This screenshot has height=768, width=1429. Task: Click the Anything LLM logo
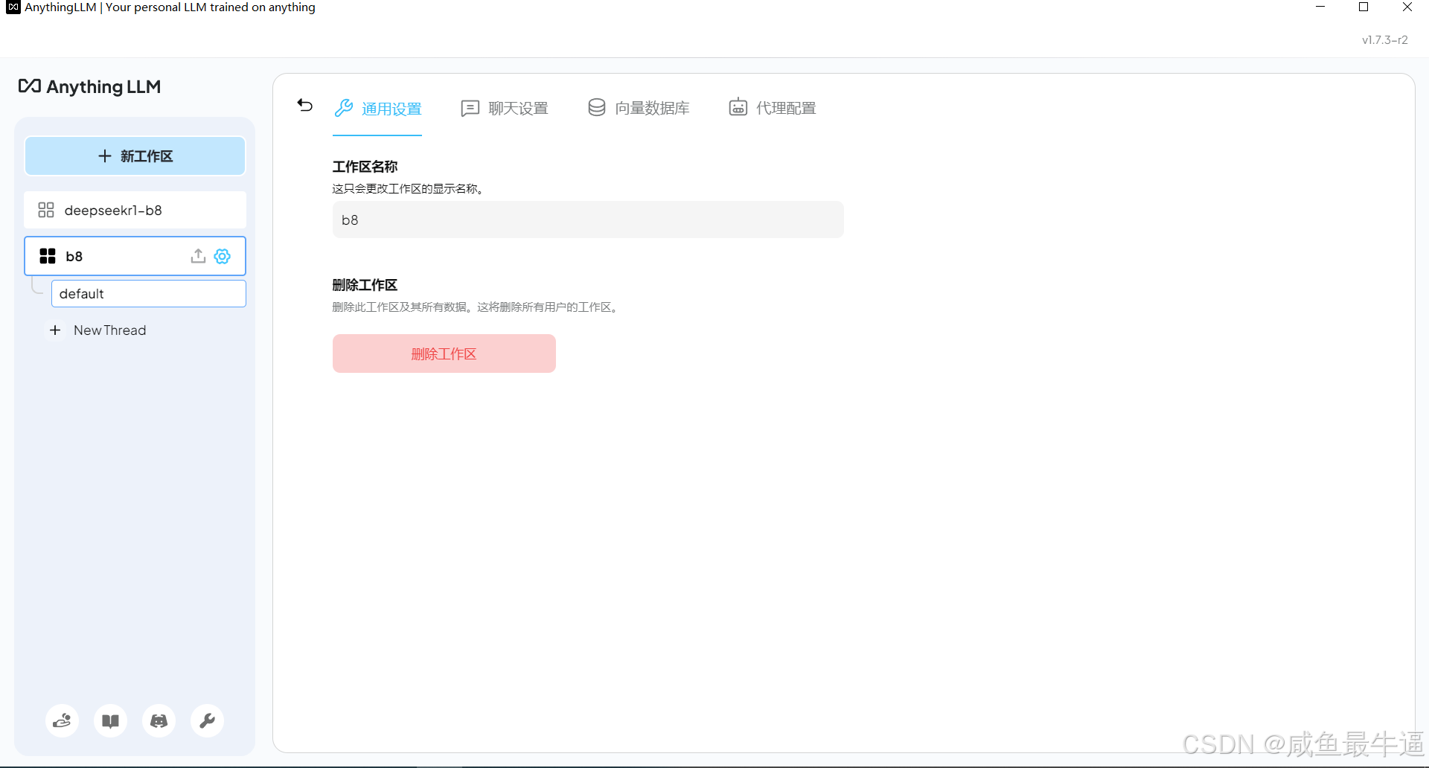tap(90, 86)
